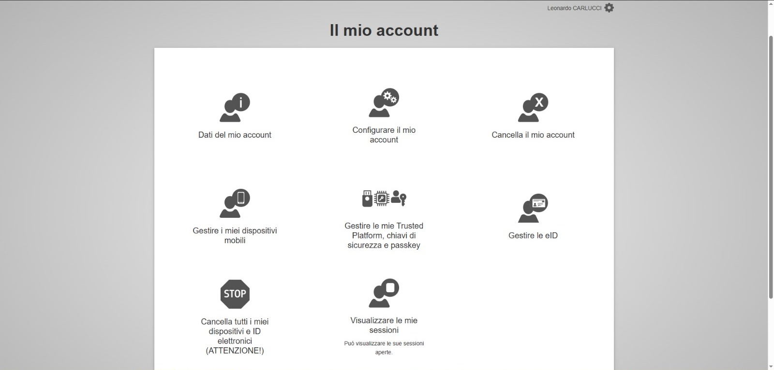The height and width of the screenshot is (370, 774).
Task: Open the account info person icon
Action: [235, 108]
